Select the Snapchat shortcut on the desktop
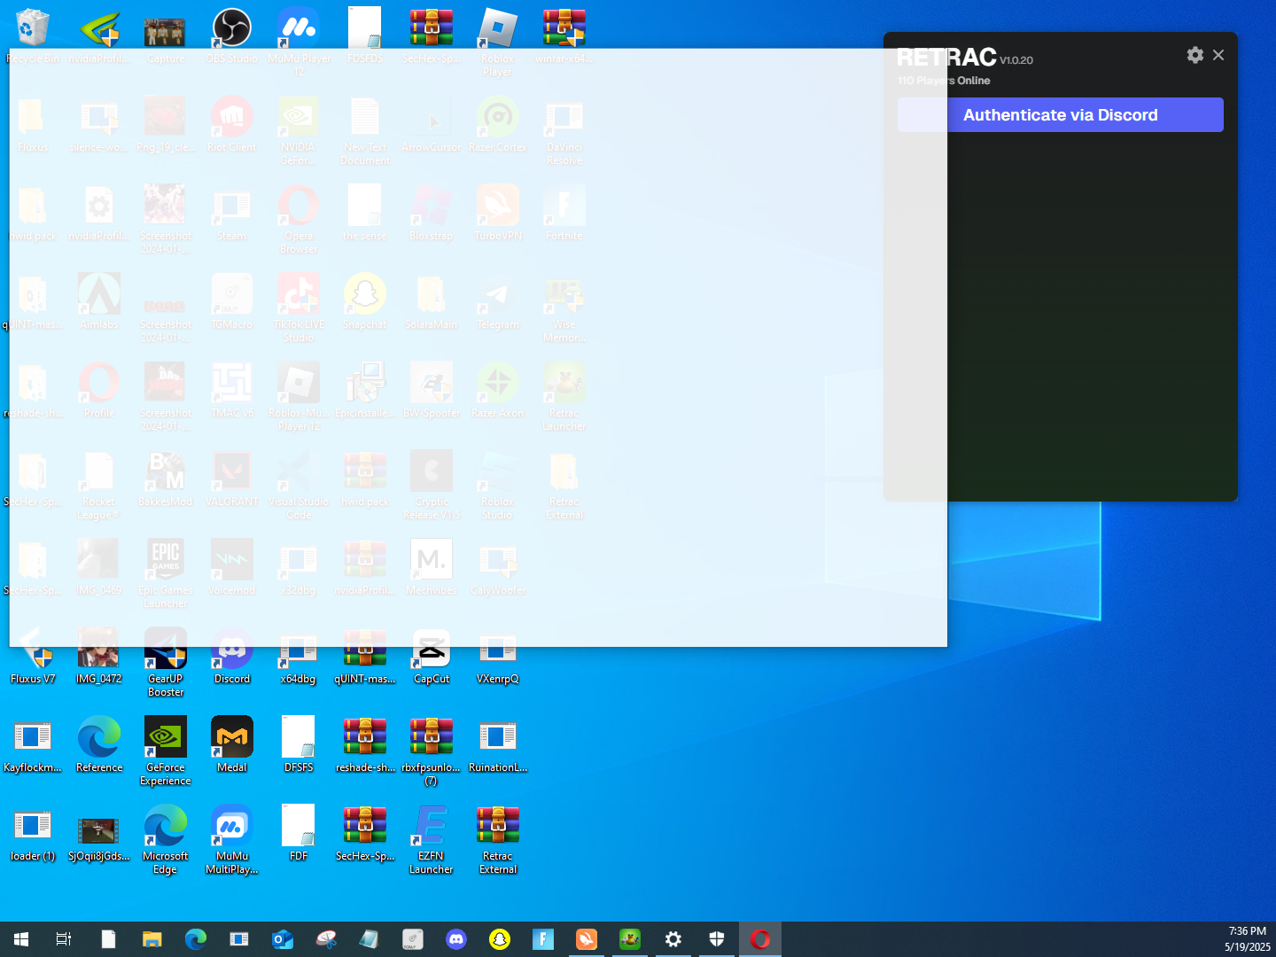Image resolution: width=1276 pixels, height=957 pixels. pos(365,302)
